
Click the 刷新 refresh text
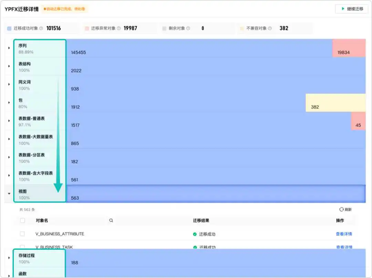[348, 210]
